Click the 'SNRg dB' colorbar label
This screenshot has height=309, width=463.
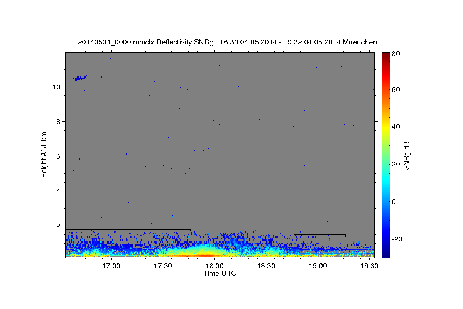click(406, 156)
